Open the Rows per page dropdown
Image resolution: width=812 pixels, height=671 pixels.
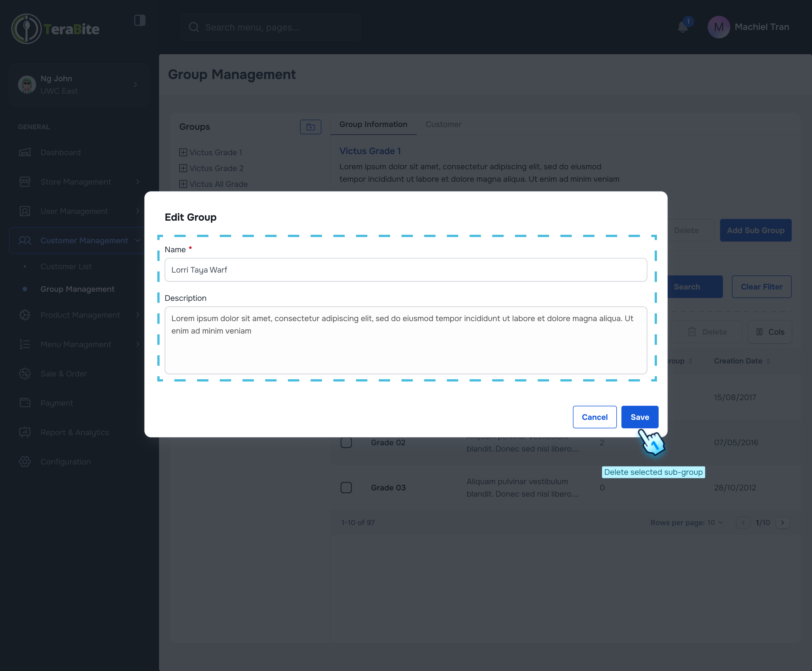tap(716, 523)
